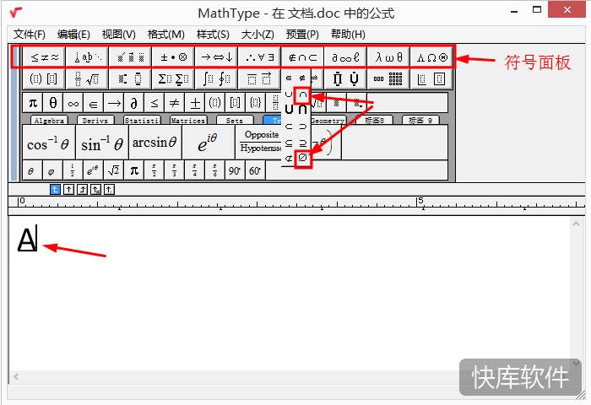Screen dimensions: 591x405
Task: Switch to the 标签 9 tab
Action: [x=420, y=121]
